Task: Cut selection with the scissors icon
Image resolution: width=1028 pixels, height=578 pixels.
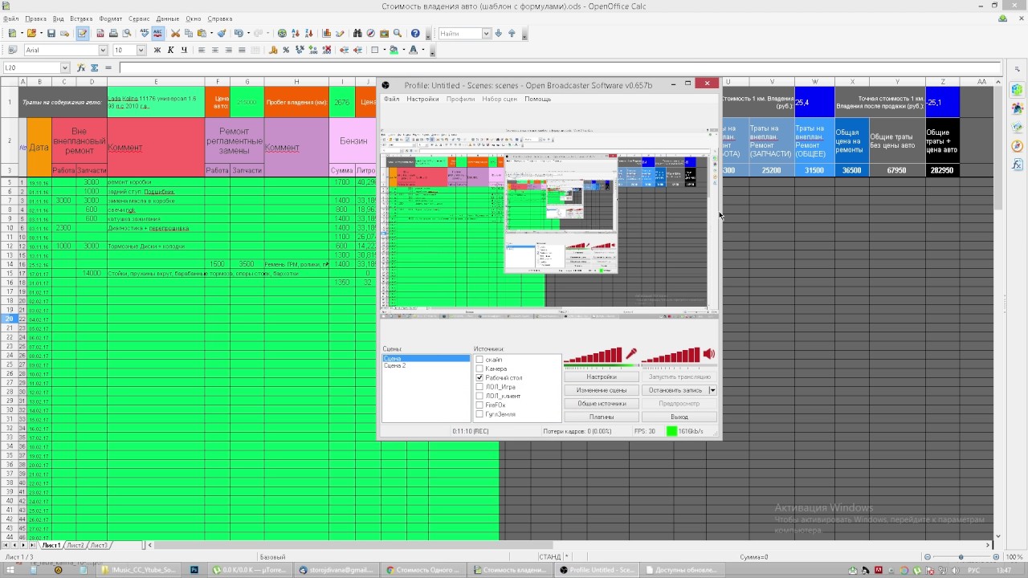Action: pos(176,34)
